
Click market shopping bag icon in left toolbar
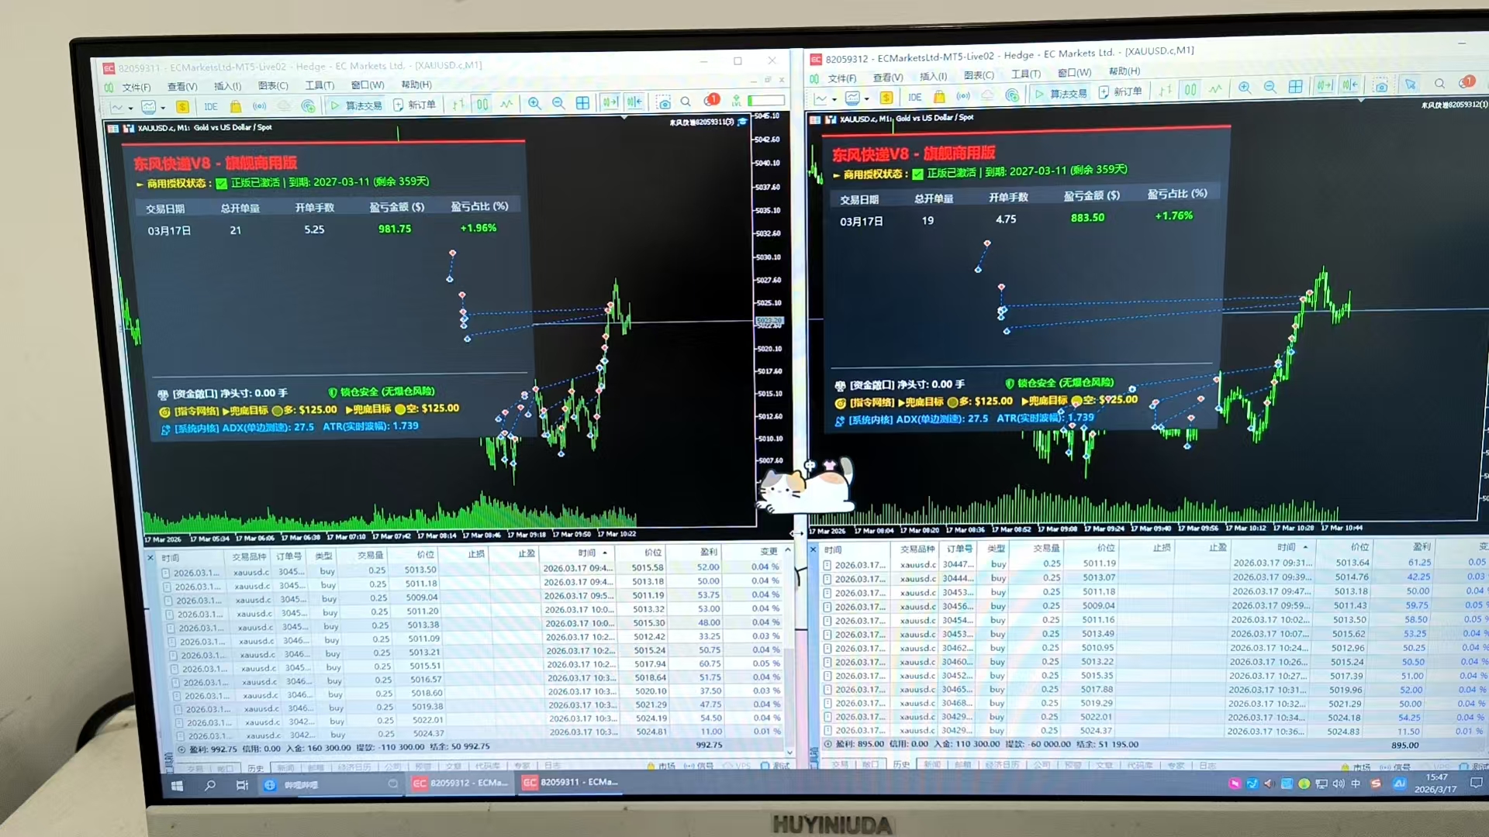pos(236,106)
